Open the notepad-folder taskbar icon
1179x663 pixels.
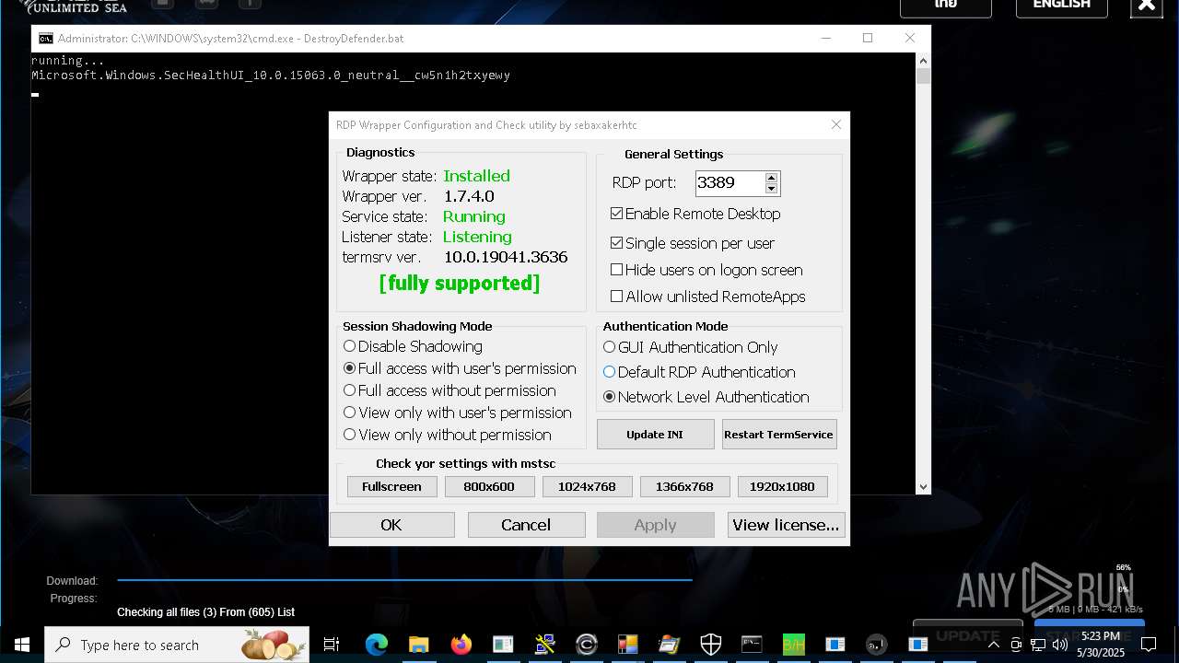[x=669, y=645]
